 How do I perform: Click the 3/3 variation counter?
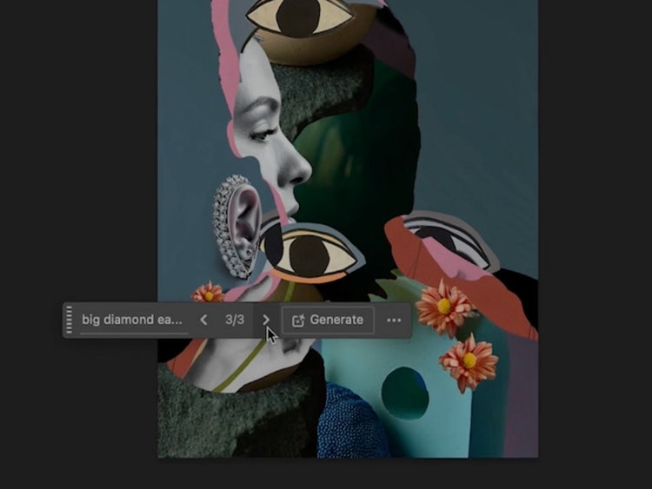(235, 320)
